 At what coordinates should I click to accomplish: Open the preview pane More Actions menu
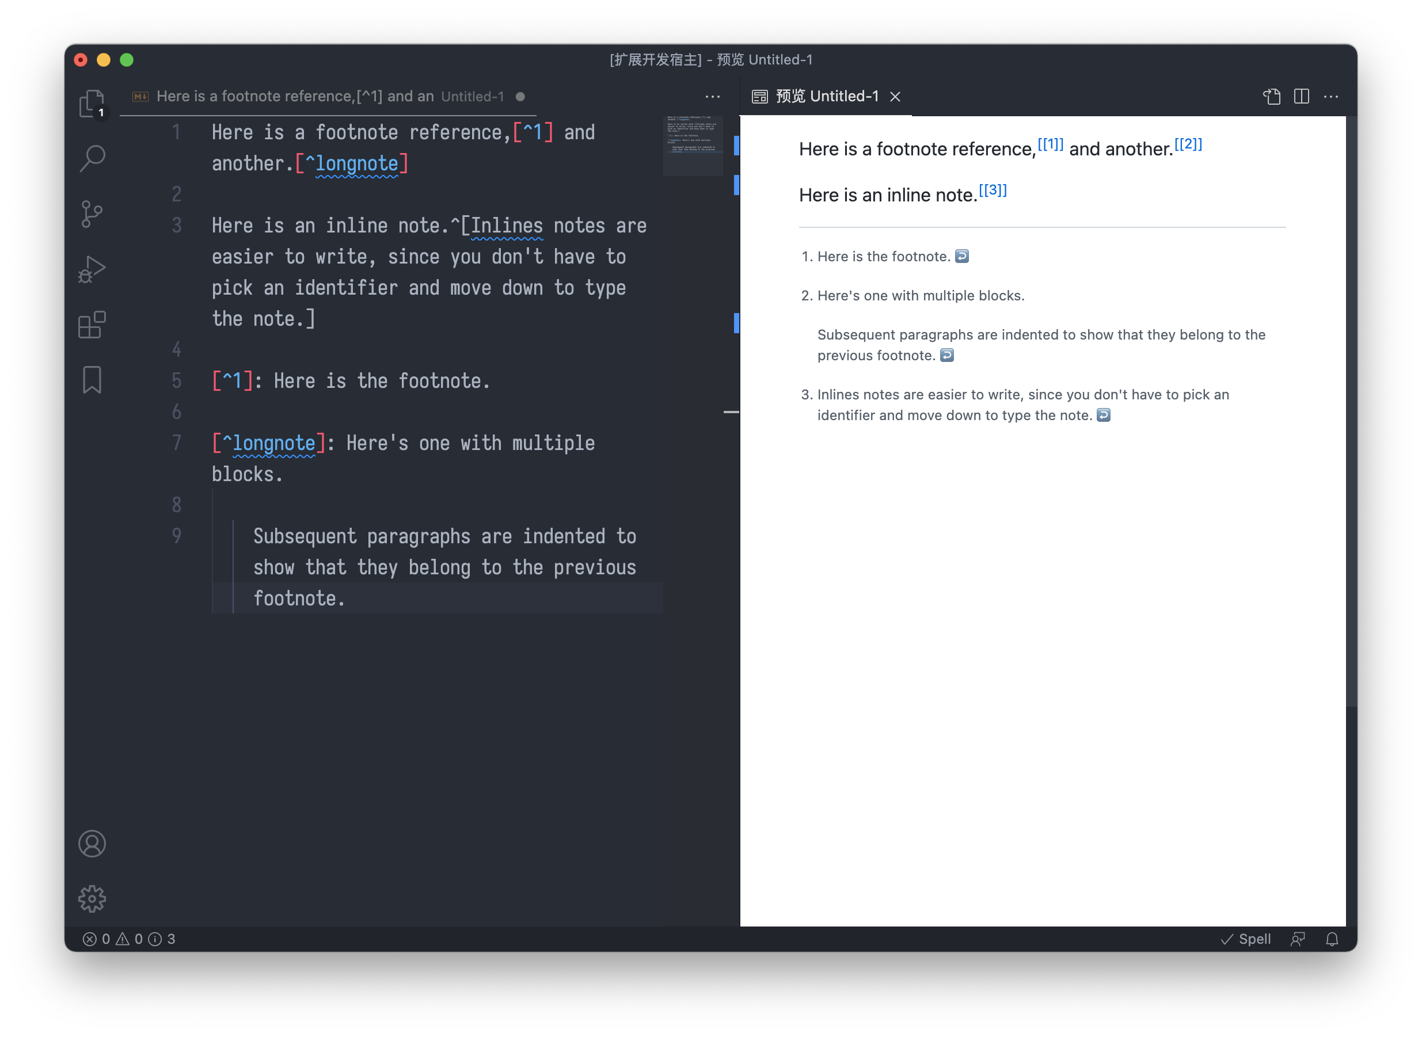coord(1332,96)
